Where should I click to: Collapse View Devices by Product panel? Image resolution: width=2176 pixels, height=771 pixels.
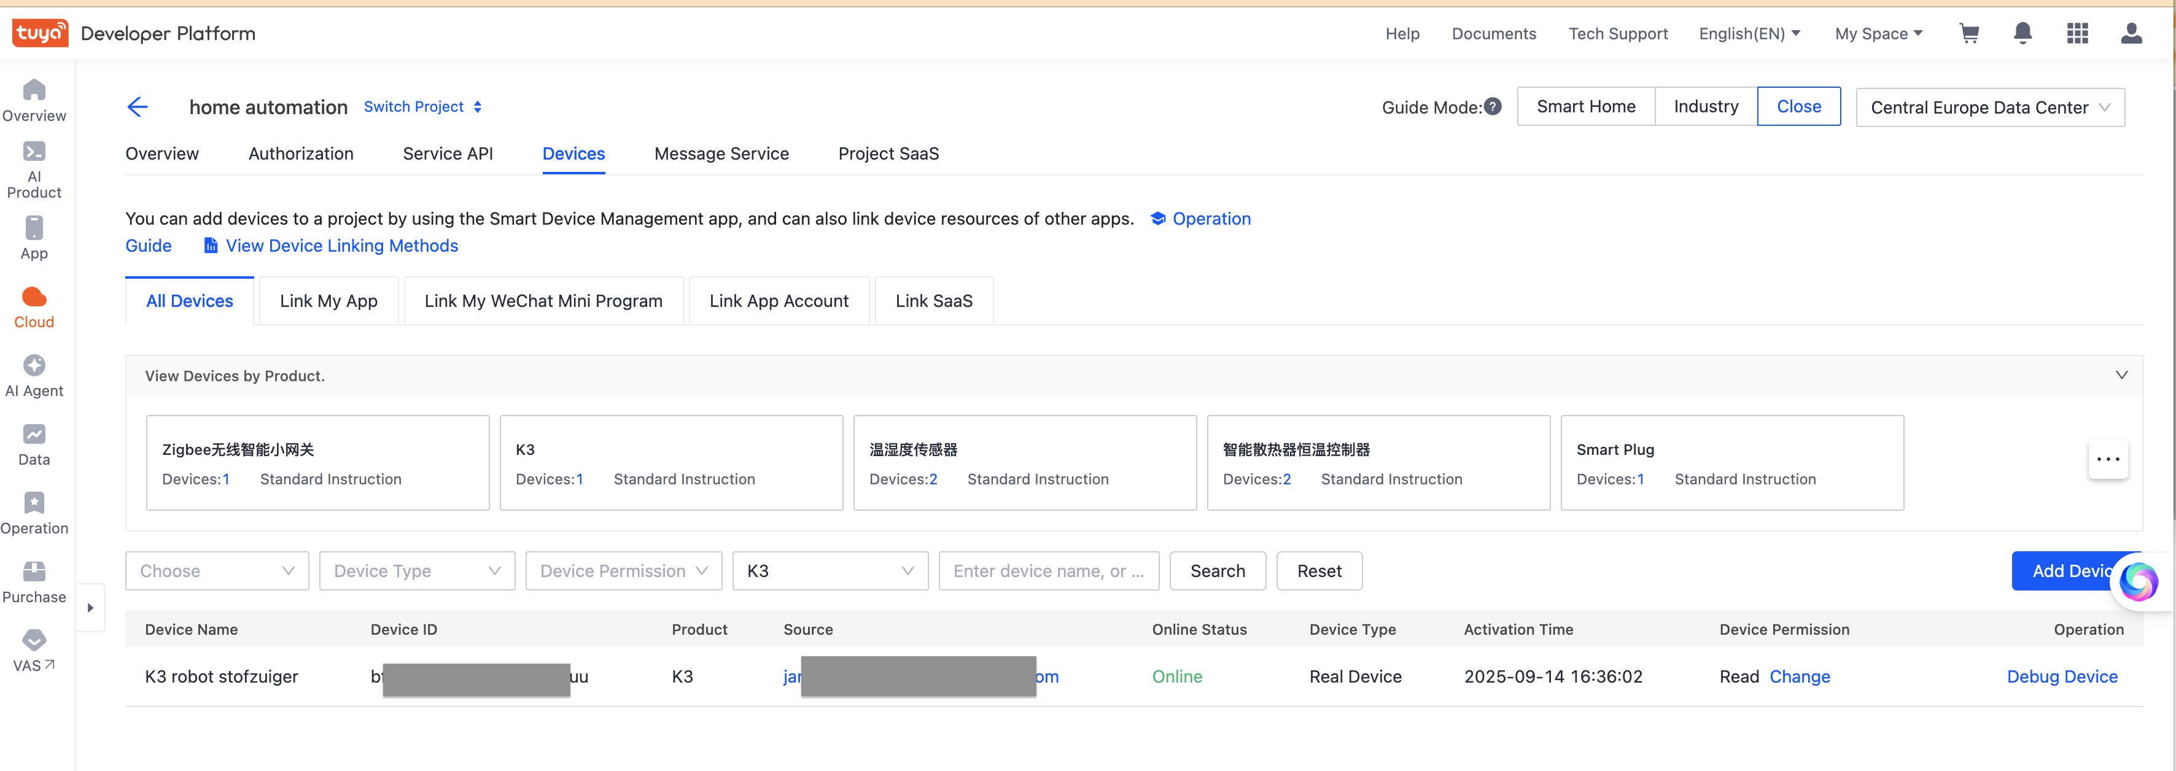click(x=2121, y=375)
